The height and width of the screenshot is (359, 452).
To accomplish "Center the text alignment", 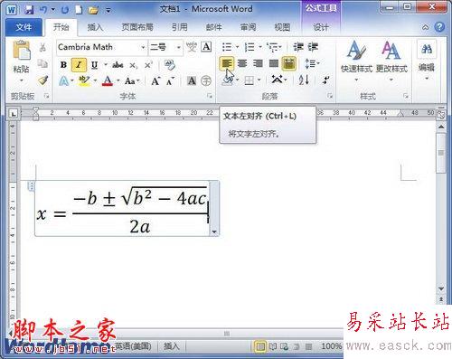I will pyautogui.click(x=242, y=63).
